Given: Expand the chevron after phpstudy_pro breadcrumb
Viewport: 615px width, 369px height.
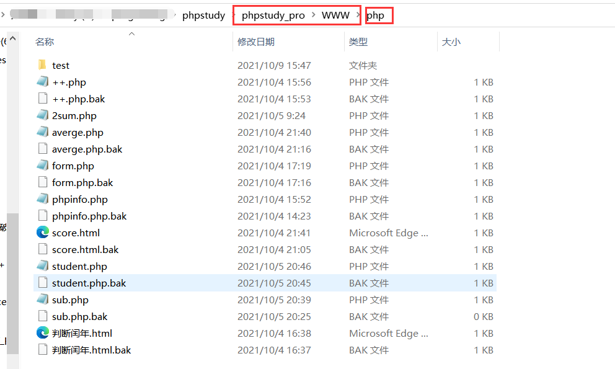Looking at the screenshot, I should point(313,15).
